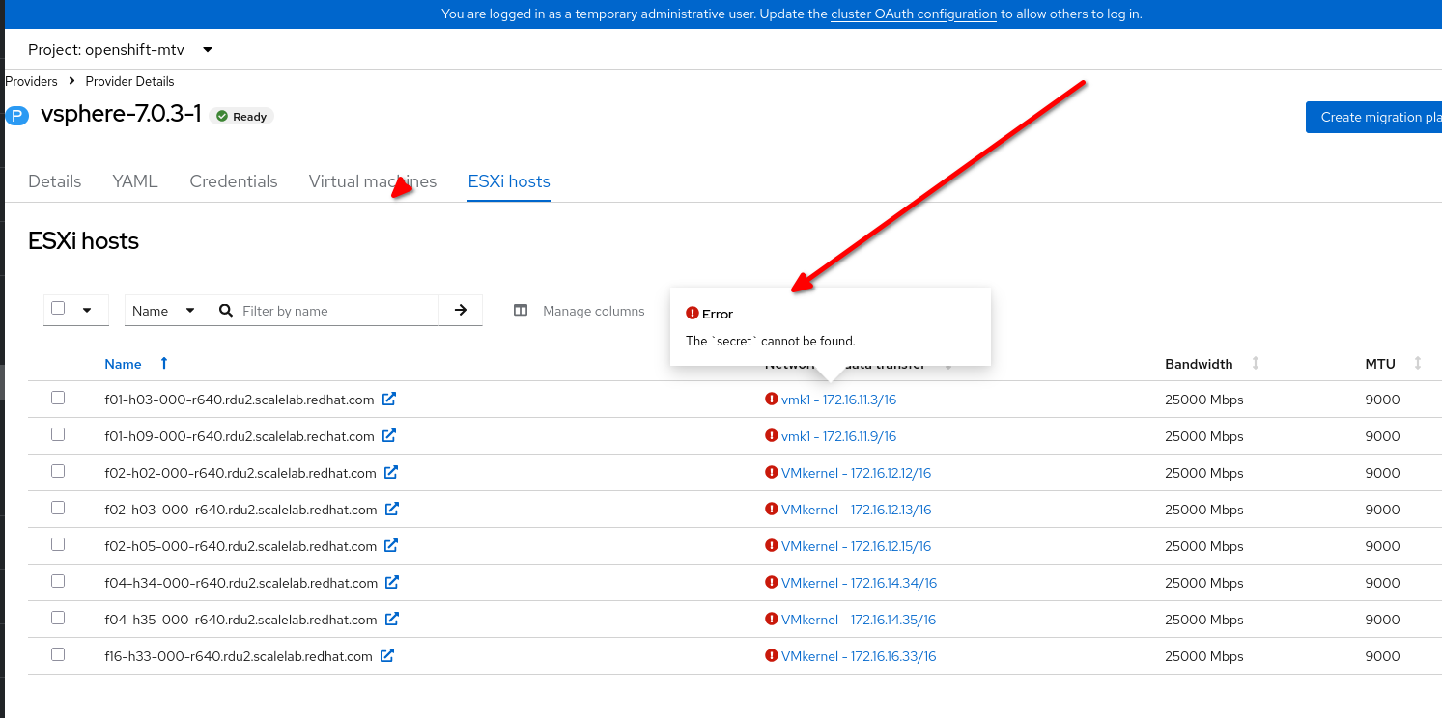Click error icon beside vmk1 - 172.16.11.9/16
The image size is (1442, 718).
click(x=772, y=435)
